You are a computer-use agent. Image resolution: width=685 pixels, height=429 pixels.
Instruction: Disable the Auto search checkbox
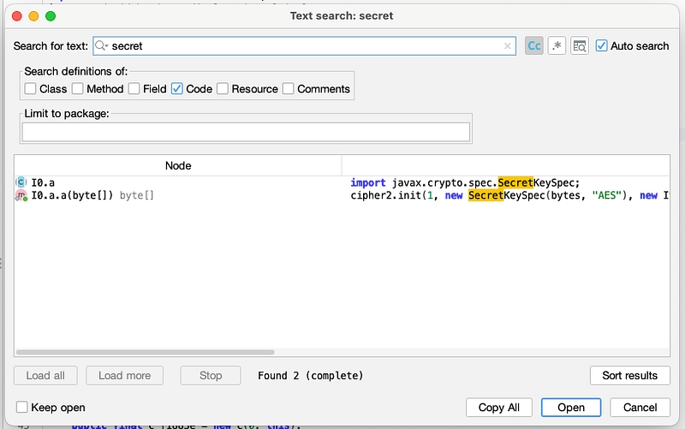click(602, 45)
